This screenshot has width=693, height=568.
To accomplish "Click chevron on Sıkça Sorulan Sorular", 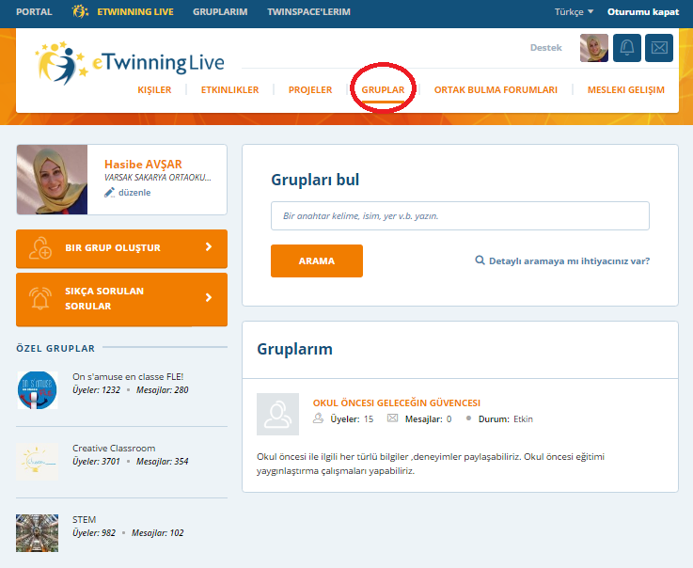I will [x=209, y=297].
